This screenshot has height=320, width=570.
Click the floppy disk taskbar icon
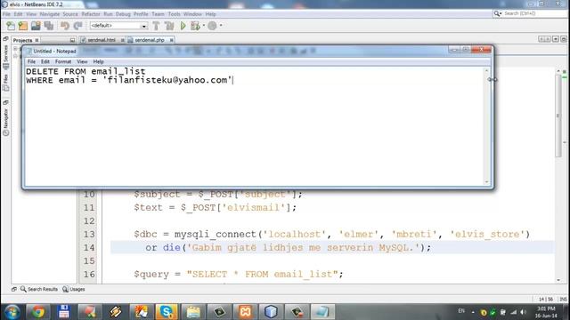point(63,312)
